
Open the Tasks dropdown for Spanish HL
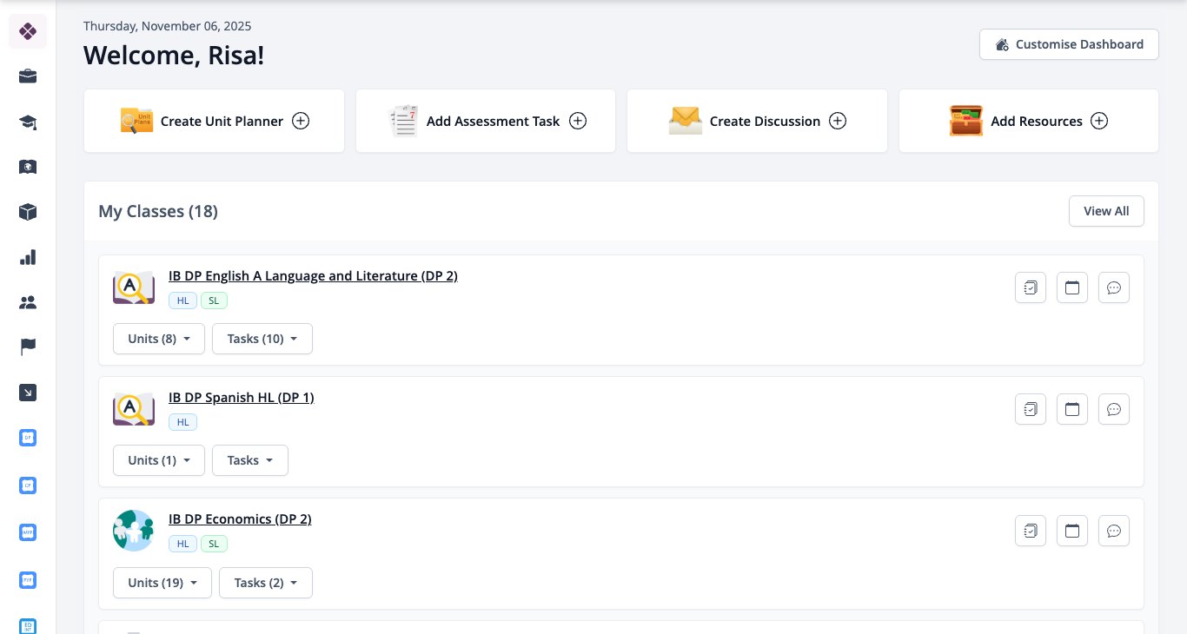tap(250, 460)
